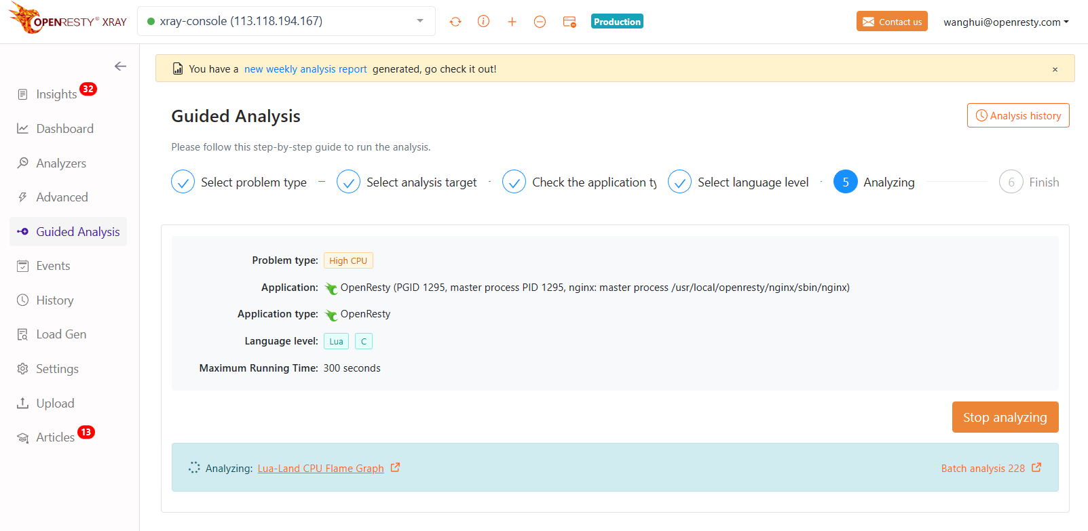
Task: Collapse the sidebar with the left arrow
Action: point(120,66)
